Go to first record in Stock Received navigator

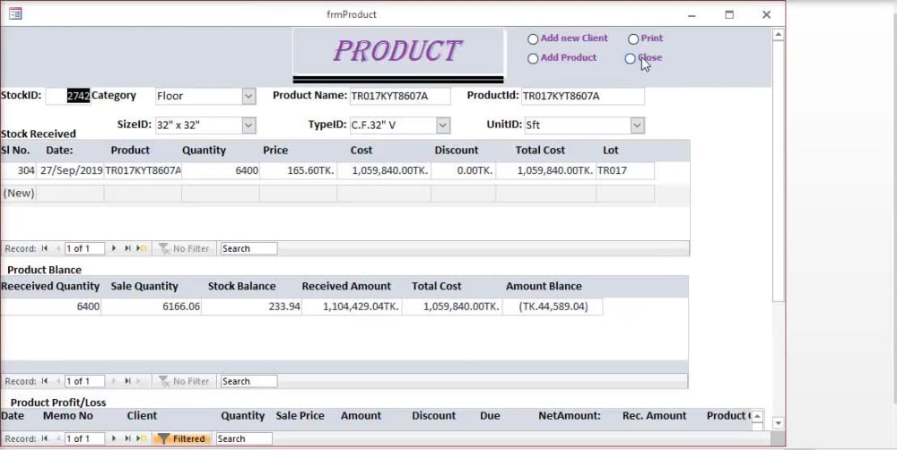pos(45,248)
